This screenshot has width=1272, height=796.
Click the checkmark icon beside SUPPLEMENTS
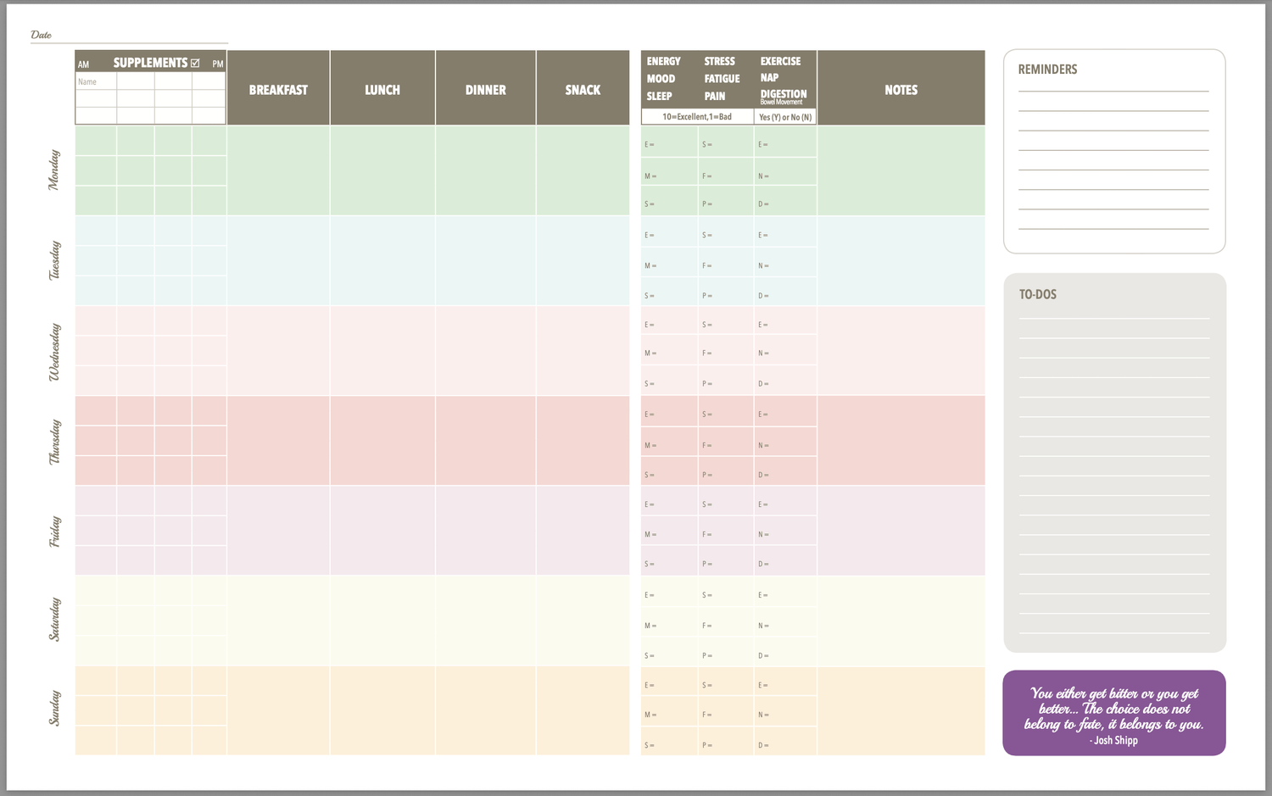coord(195,63)
